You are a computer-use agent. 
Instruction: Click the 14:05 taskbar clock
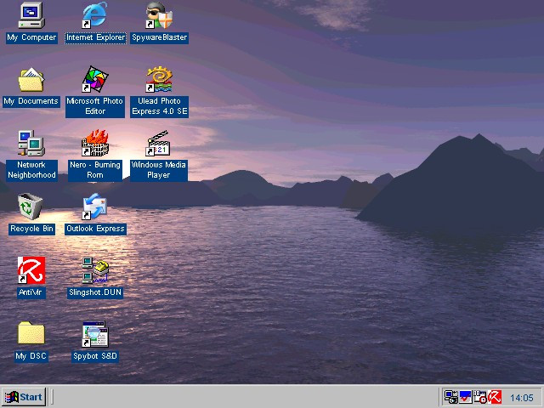pos(521,398)
